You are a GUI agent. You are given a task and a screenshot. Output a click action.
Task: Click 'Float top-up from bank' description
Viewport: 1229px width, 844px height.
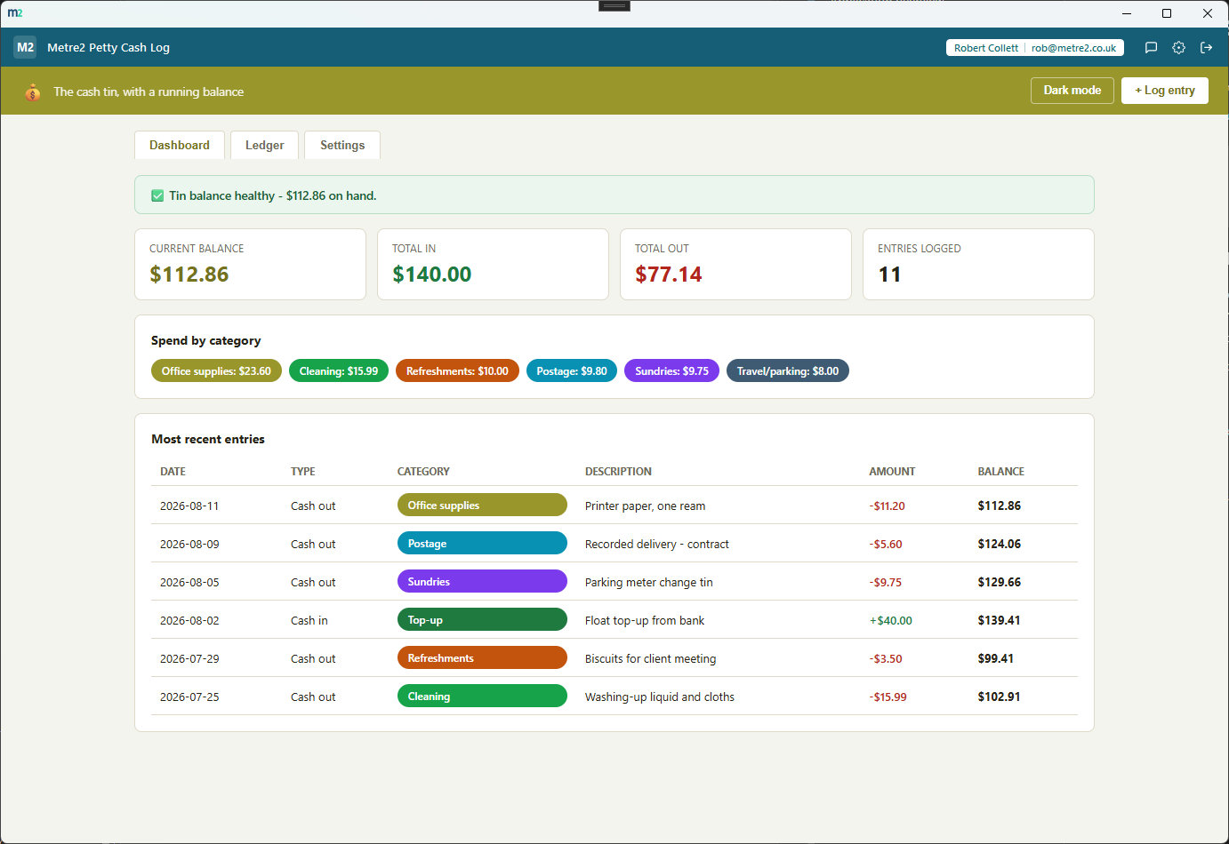coord(644,620)
